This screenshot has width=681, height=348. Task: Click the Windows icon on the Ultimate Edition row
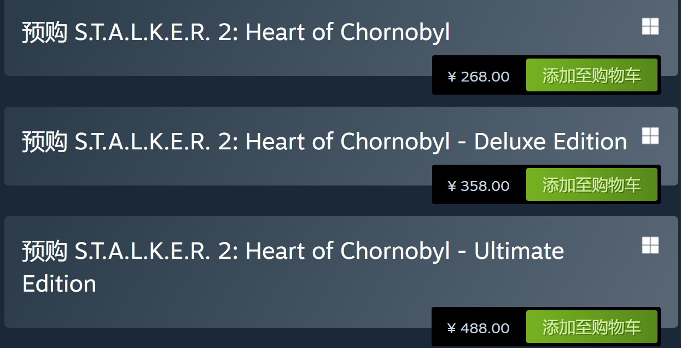[x=650, y=245]
